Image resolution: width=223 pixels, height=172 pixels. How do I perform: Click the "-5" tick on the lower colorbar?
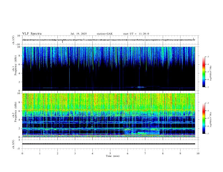(208, 118)
